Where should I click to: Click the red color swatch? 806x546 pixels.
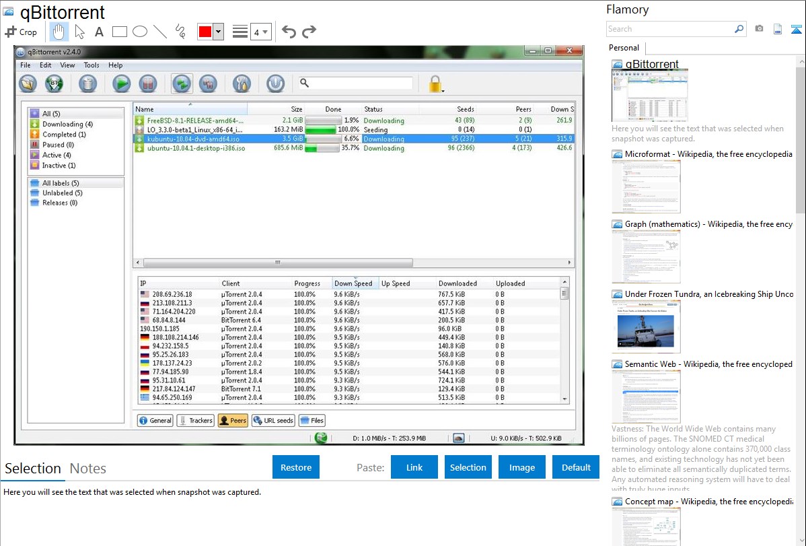[x=205, y=32]
